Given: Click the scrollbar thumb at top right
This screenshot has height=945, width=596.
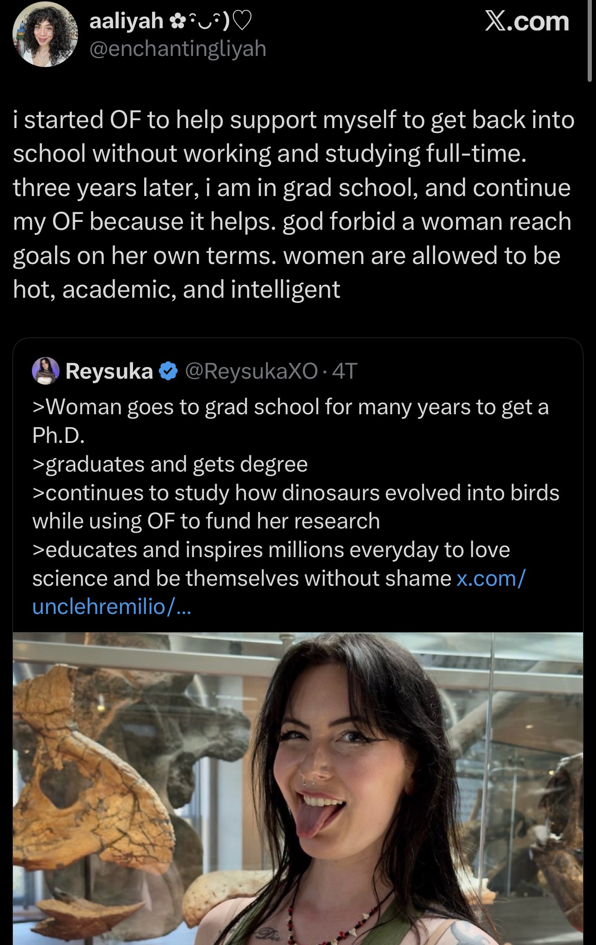Looking at the screenshot, I should click(590, 42).
